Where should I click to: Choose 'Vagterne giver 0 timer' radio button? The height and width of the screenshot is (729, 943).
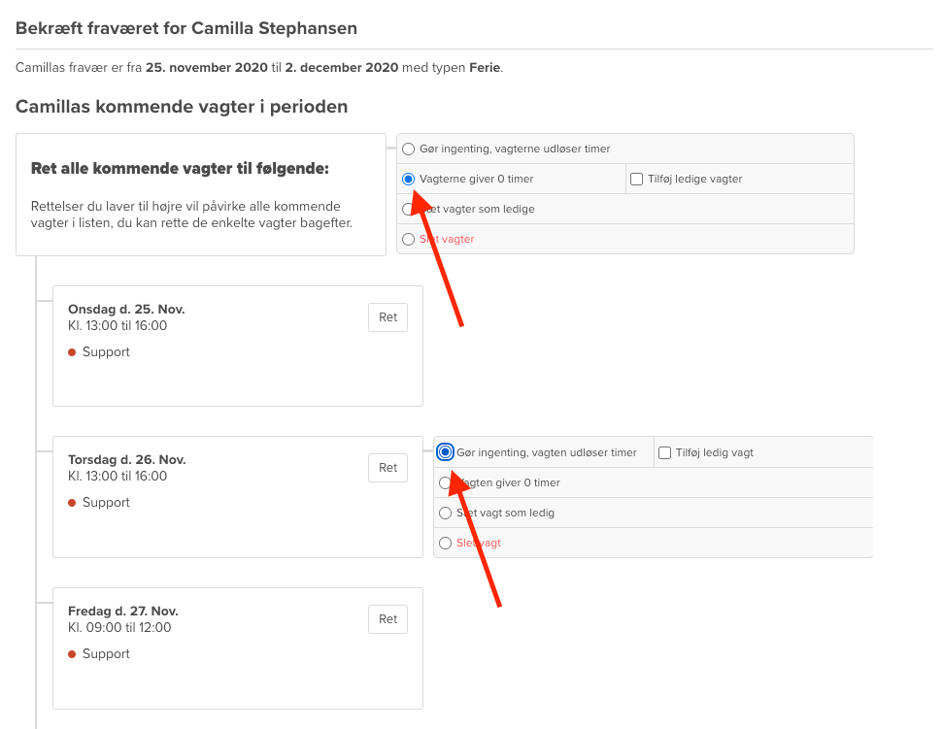coord(409,180)
